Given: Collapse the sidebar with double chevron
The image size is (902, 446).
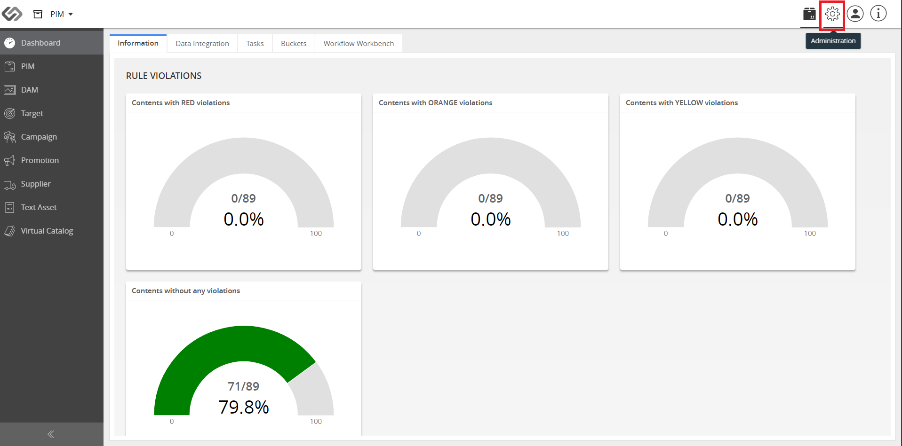Looking at the screenshot, I should (51, 434).
